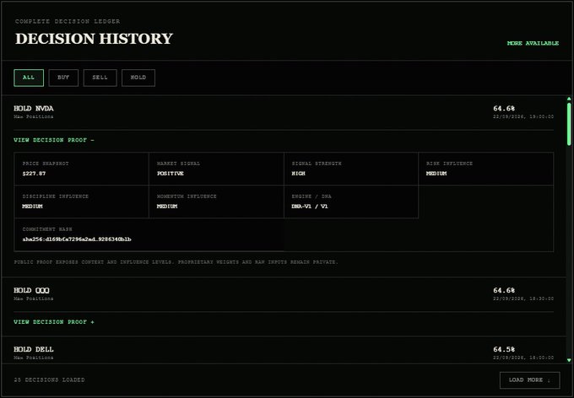Click Max Positions under HOLD NVDA
This screenshot has width=574, height=398.
click(34, 116)
